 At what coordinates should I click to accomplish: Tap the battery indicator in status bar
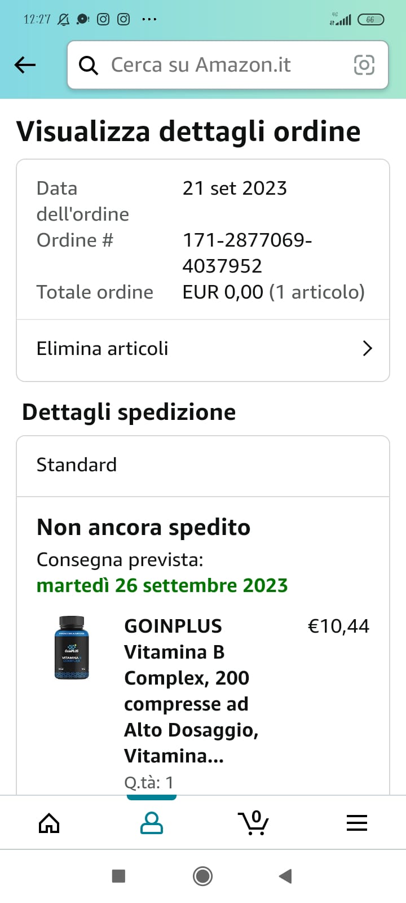[370, 20]
